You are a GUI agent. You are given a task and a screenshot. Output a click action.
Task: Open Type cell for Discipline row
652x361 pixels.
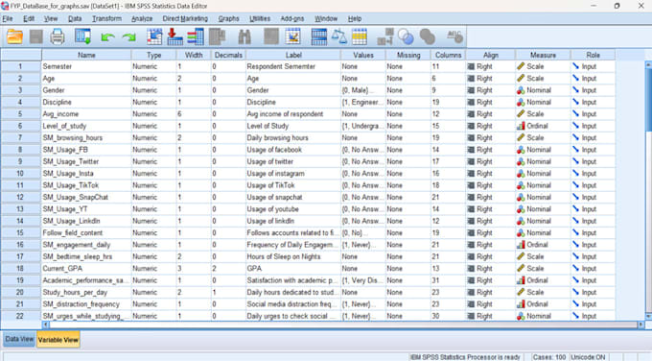coord(153,102)
